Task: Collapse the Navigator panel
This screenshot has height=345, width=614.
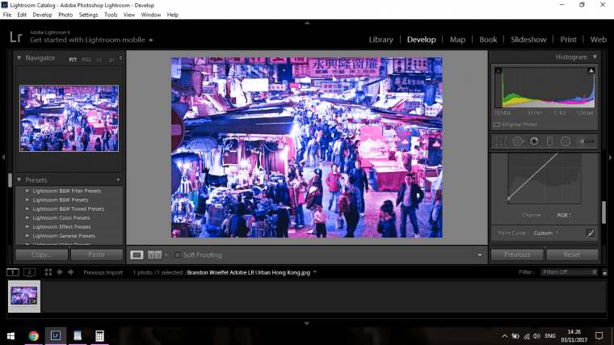Action: 19,58
